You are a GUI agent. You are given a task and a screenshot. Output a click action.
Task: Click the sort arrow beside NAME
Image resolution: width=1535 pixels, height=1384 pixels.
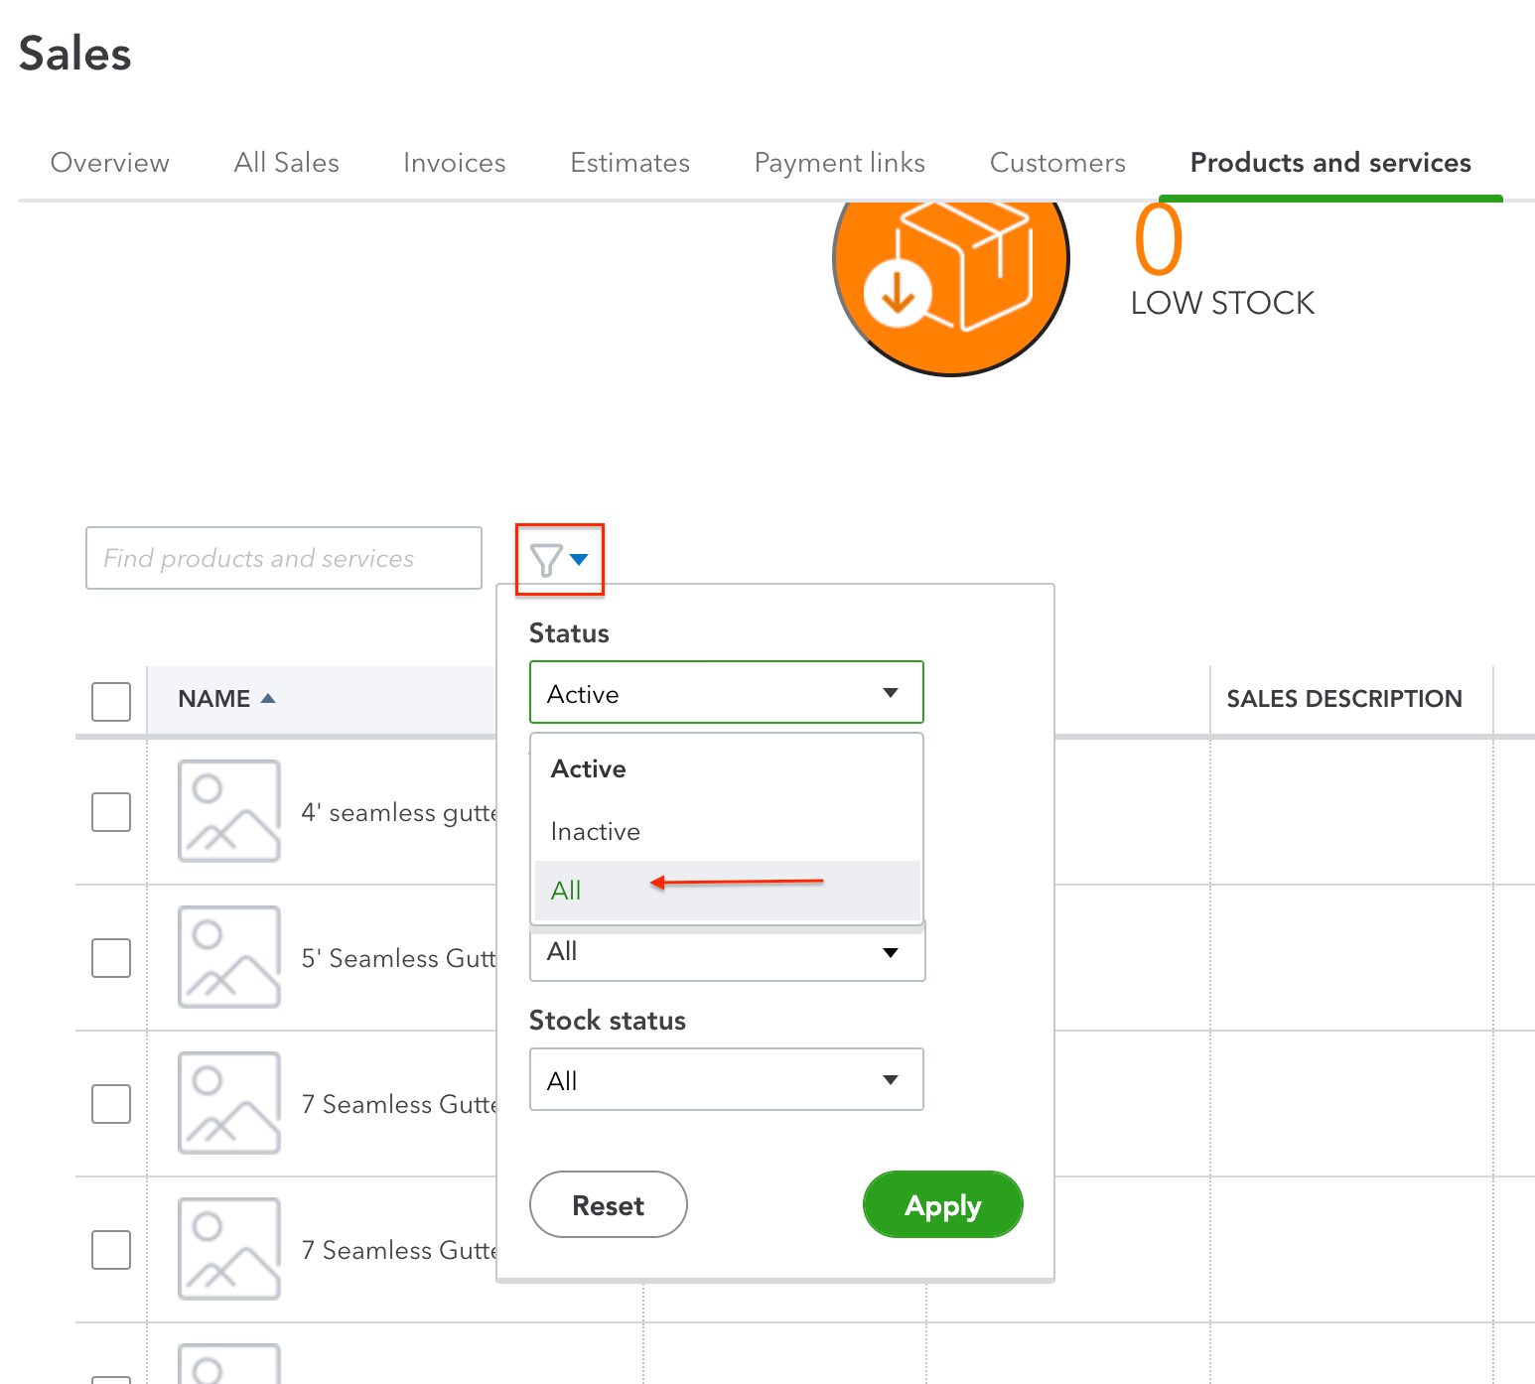coord(268,698)
